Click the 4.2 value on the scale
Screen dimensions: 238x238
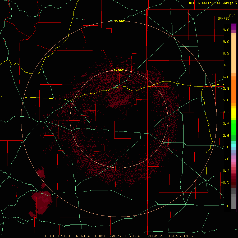tap(226, 112)
